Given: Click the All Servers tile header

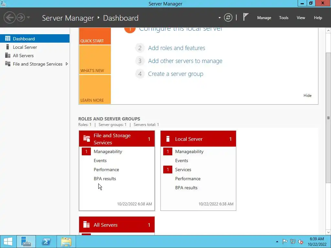Looking at the screenshot, I should coord(117,225).
